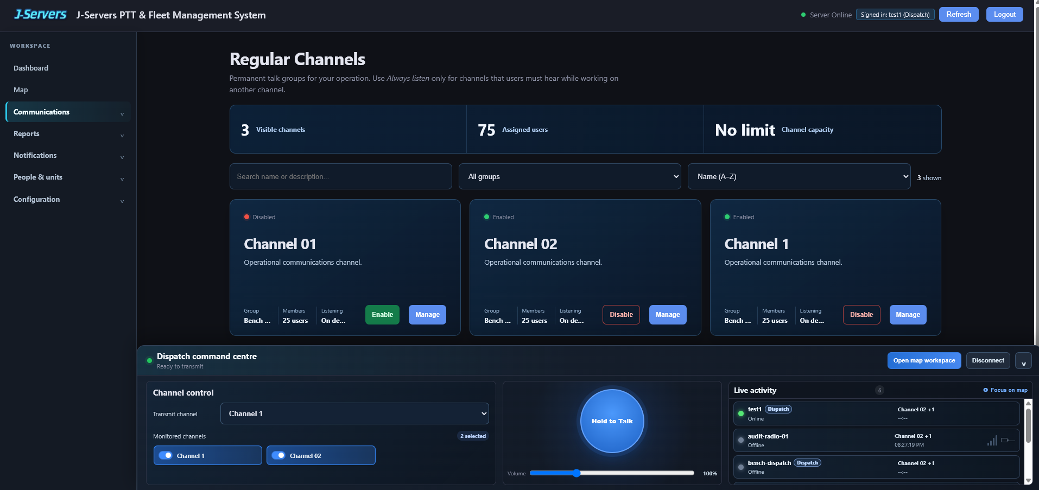Image resolution: width=1039 pixels, height=490 pixels.
Task: Toggle Channel 02 monitored channel switch
Action: tap(278, 455)
